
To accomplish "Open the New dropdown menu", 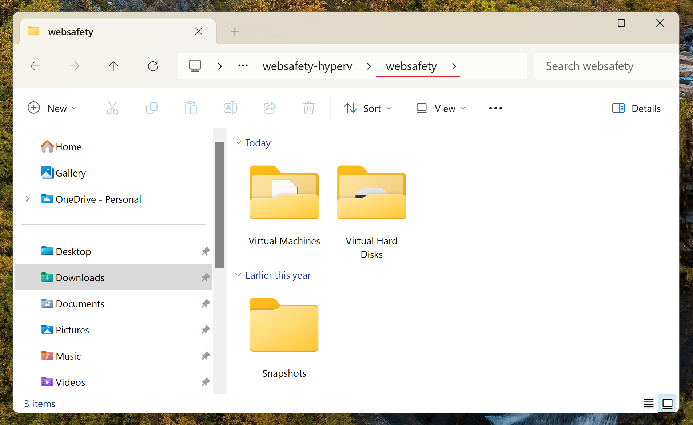I will (x=52, y=108).
